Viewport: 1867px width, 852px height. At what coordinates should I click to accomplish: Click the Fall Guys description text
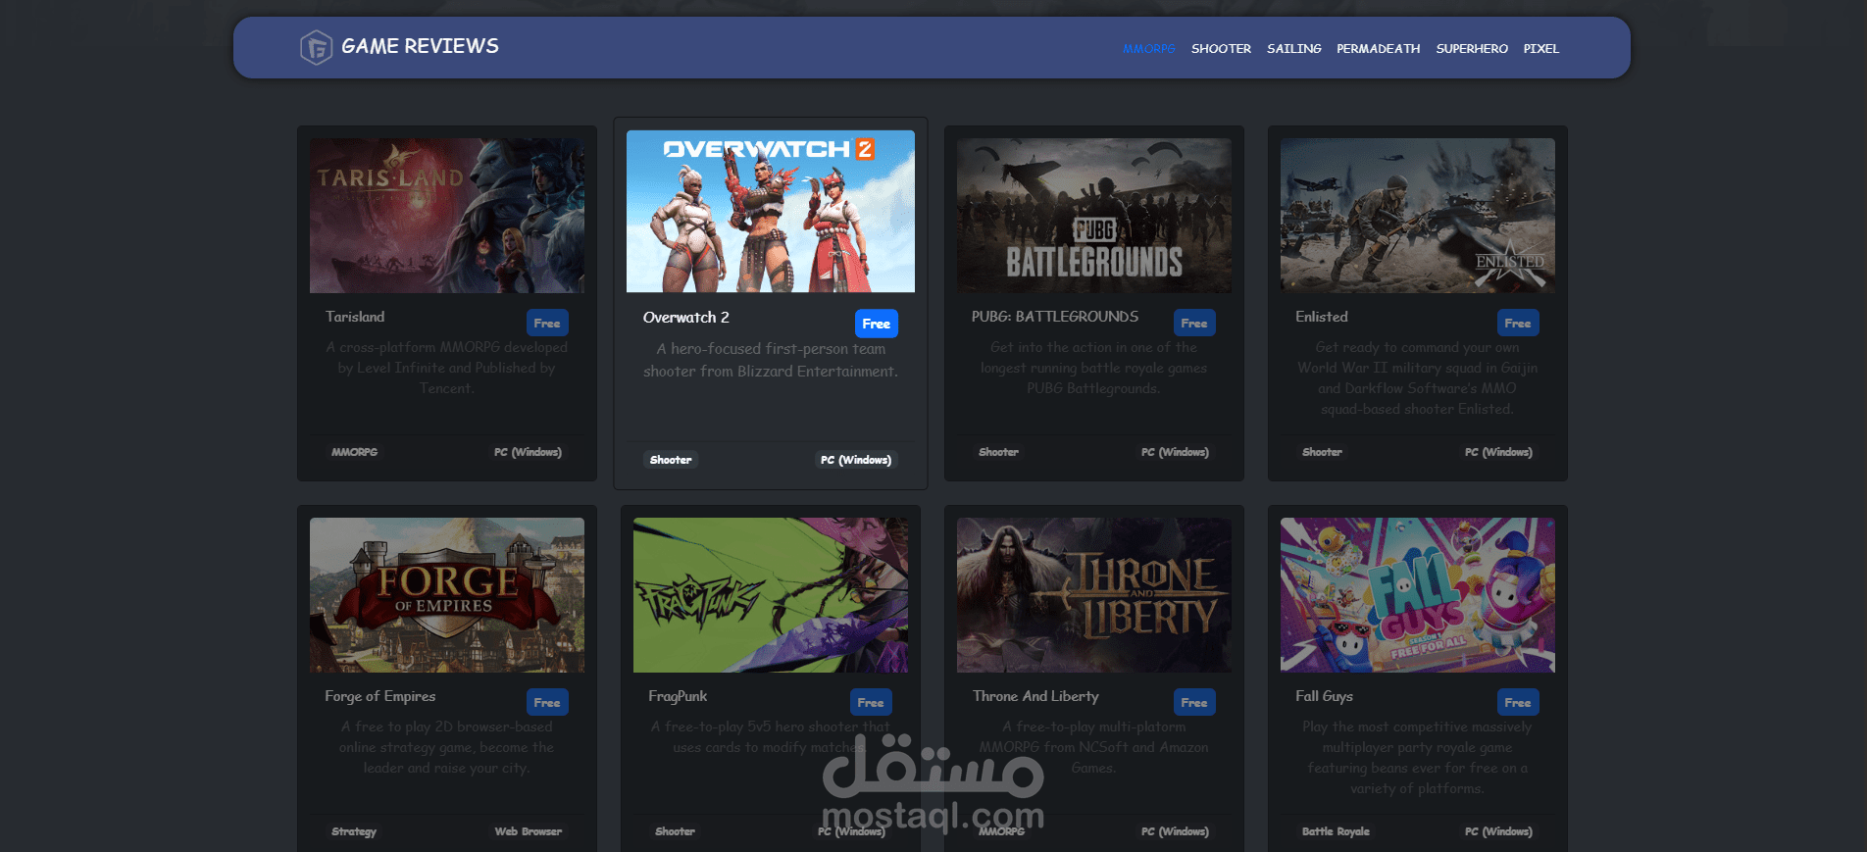point(1418,757)
